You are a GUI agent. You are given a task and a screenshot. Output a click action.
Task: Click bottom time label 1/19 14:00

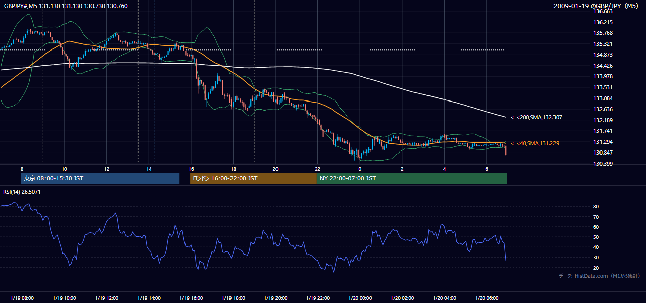[x=149, y=298]
